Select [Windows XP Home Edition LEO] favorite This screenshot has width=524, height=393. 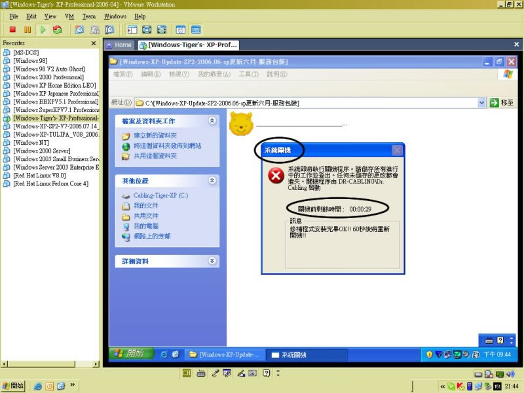click(x=54, y=85)
